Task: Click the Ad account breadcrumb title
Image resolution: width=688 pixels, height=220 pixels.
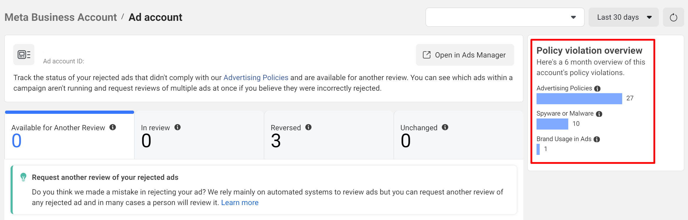Action: point(155,17)
